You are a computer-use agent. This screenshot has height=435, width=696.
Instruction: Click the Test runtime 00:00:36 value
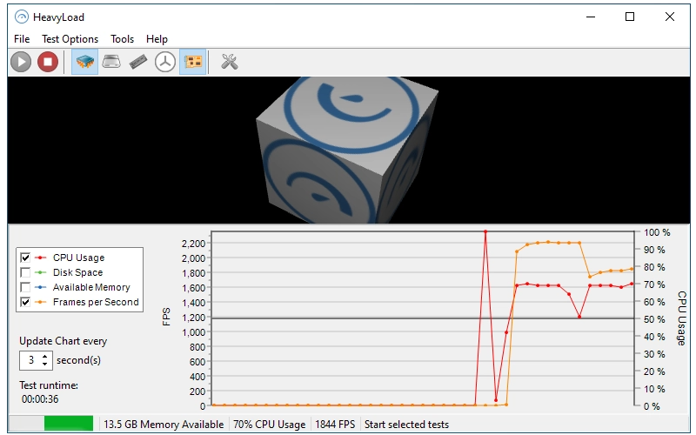pyautogui.click(x=40, y=399)
